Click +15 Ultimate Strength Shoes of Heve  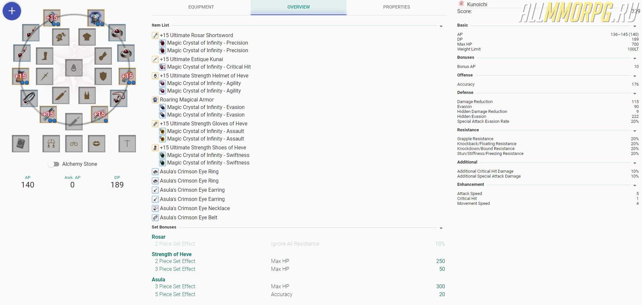click(x=203, y=148)
